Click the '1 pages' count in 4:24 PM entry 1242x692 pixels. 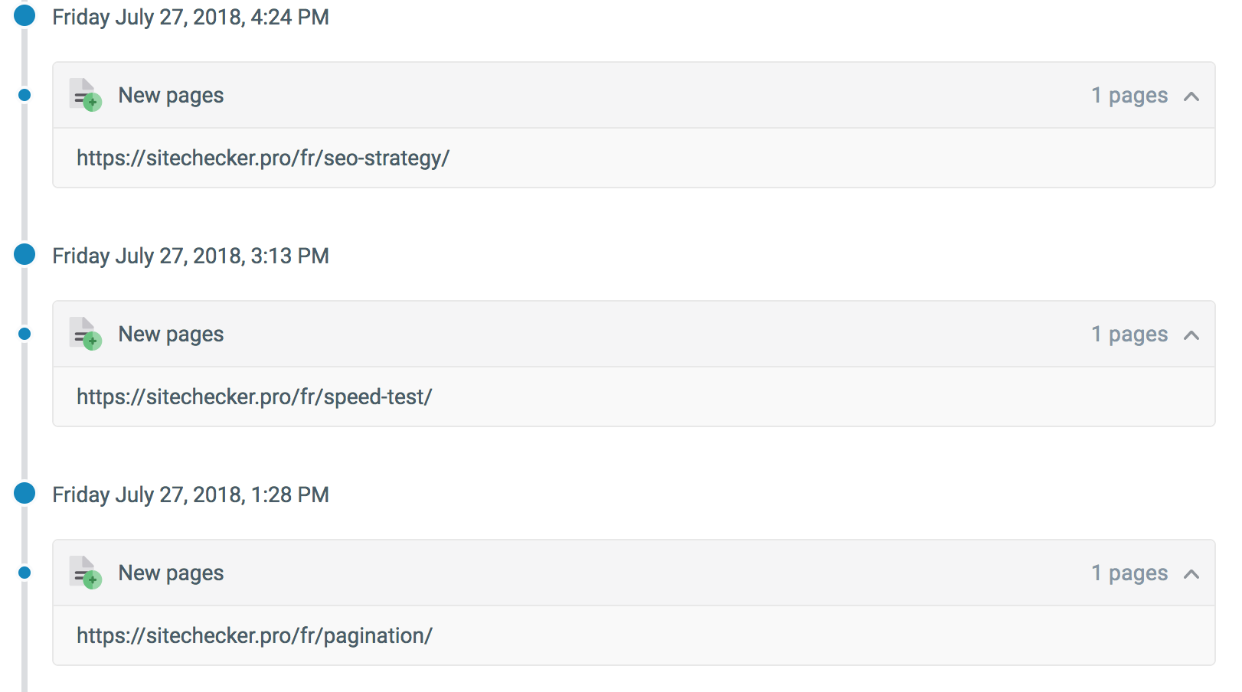[x=1129, y=96]
